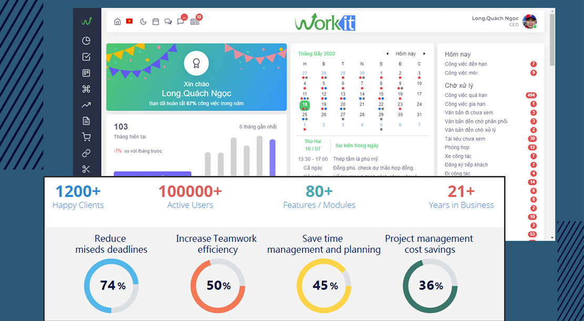Open the Long.Quách Ngọc user profile avatar
584x321 pixels.
tap(529, 22)
